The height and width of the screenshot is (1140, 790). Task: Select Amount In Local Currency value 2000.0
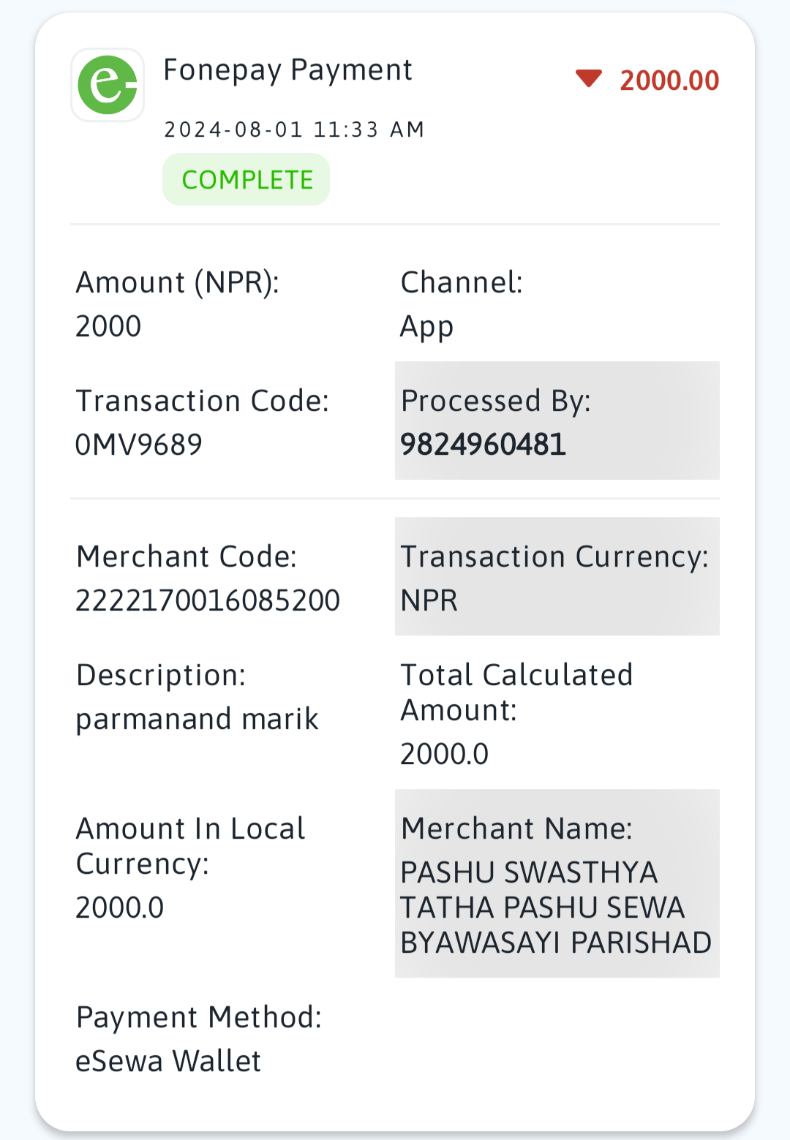coord(120,907)
